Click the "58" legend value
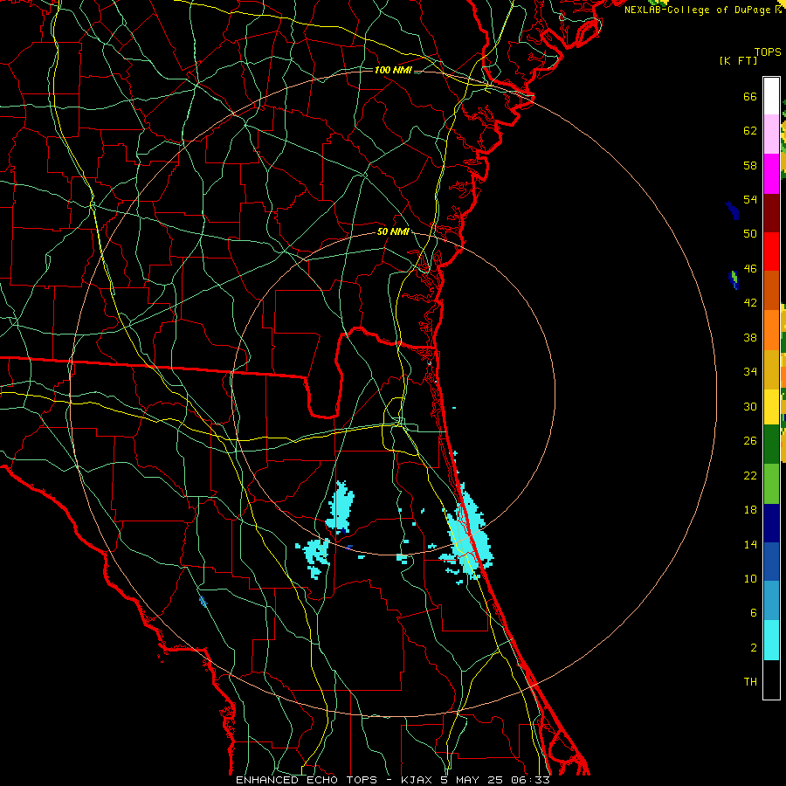 pos(750,165)
